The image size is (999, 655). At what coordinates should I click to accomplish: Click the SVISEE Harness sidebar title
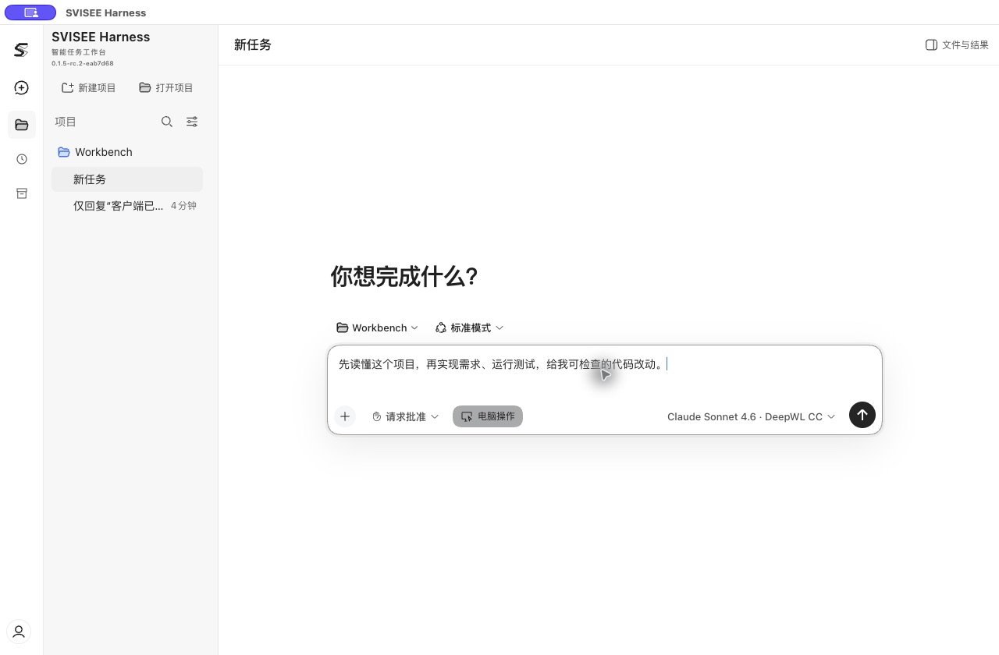(101, 37)
